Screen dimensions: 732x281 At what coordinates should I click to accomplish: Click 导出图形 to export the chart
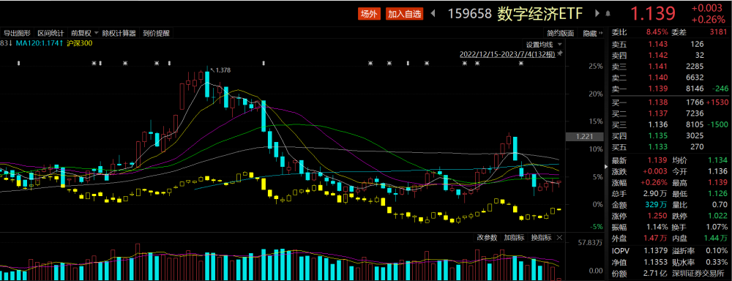(18, 33)
